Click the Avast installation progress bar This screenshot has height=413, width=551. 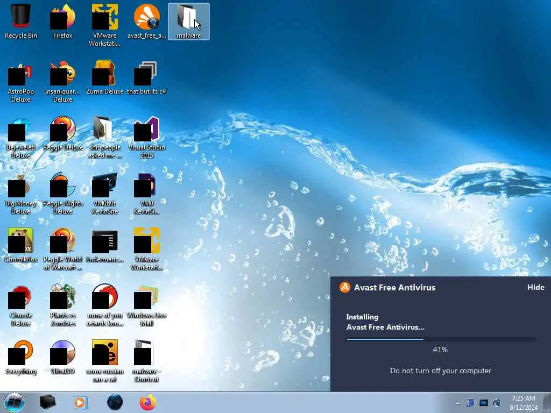(441, 339)
